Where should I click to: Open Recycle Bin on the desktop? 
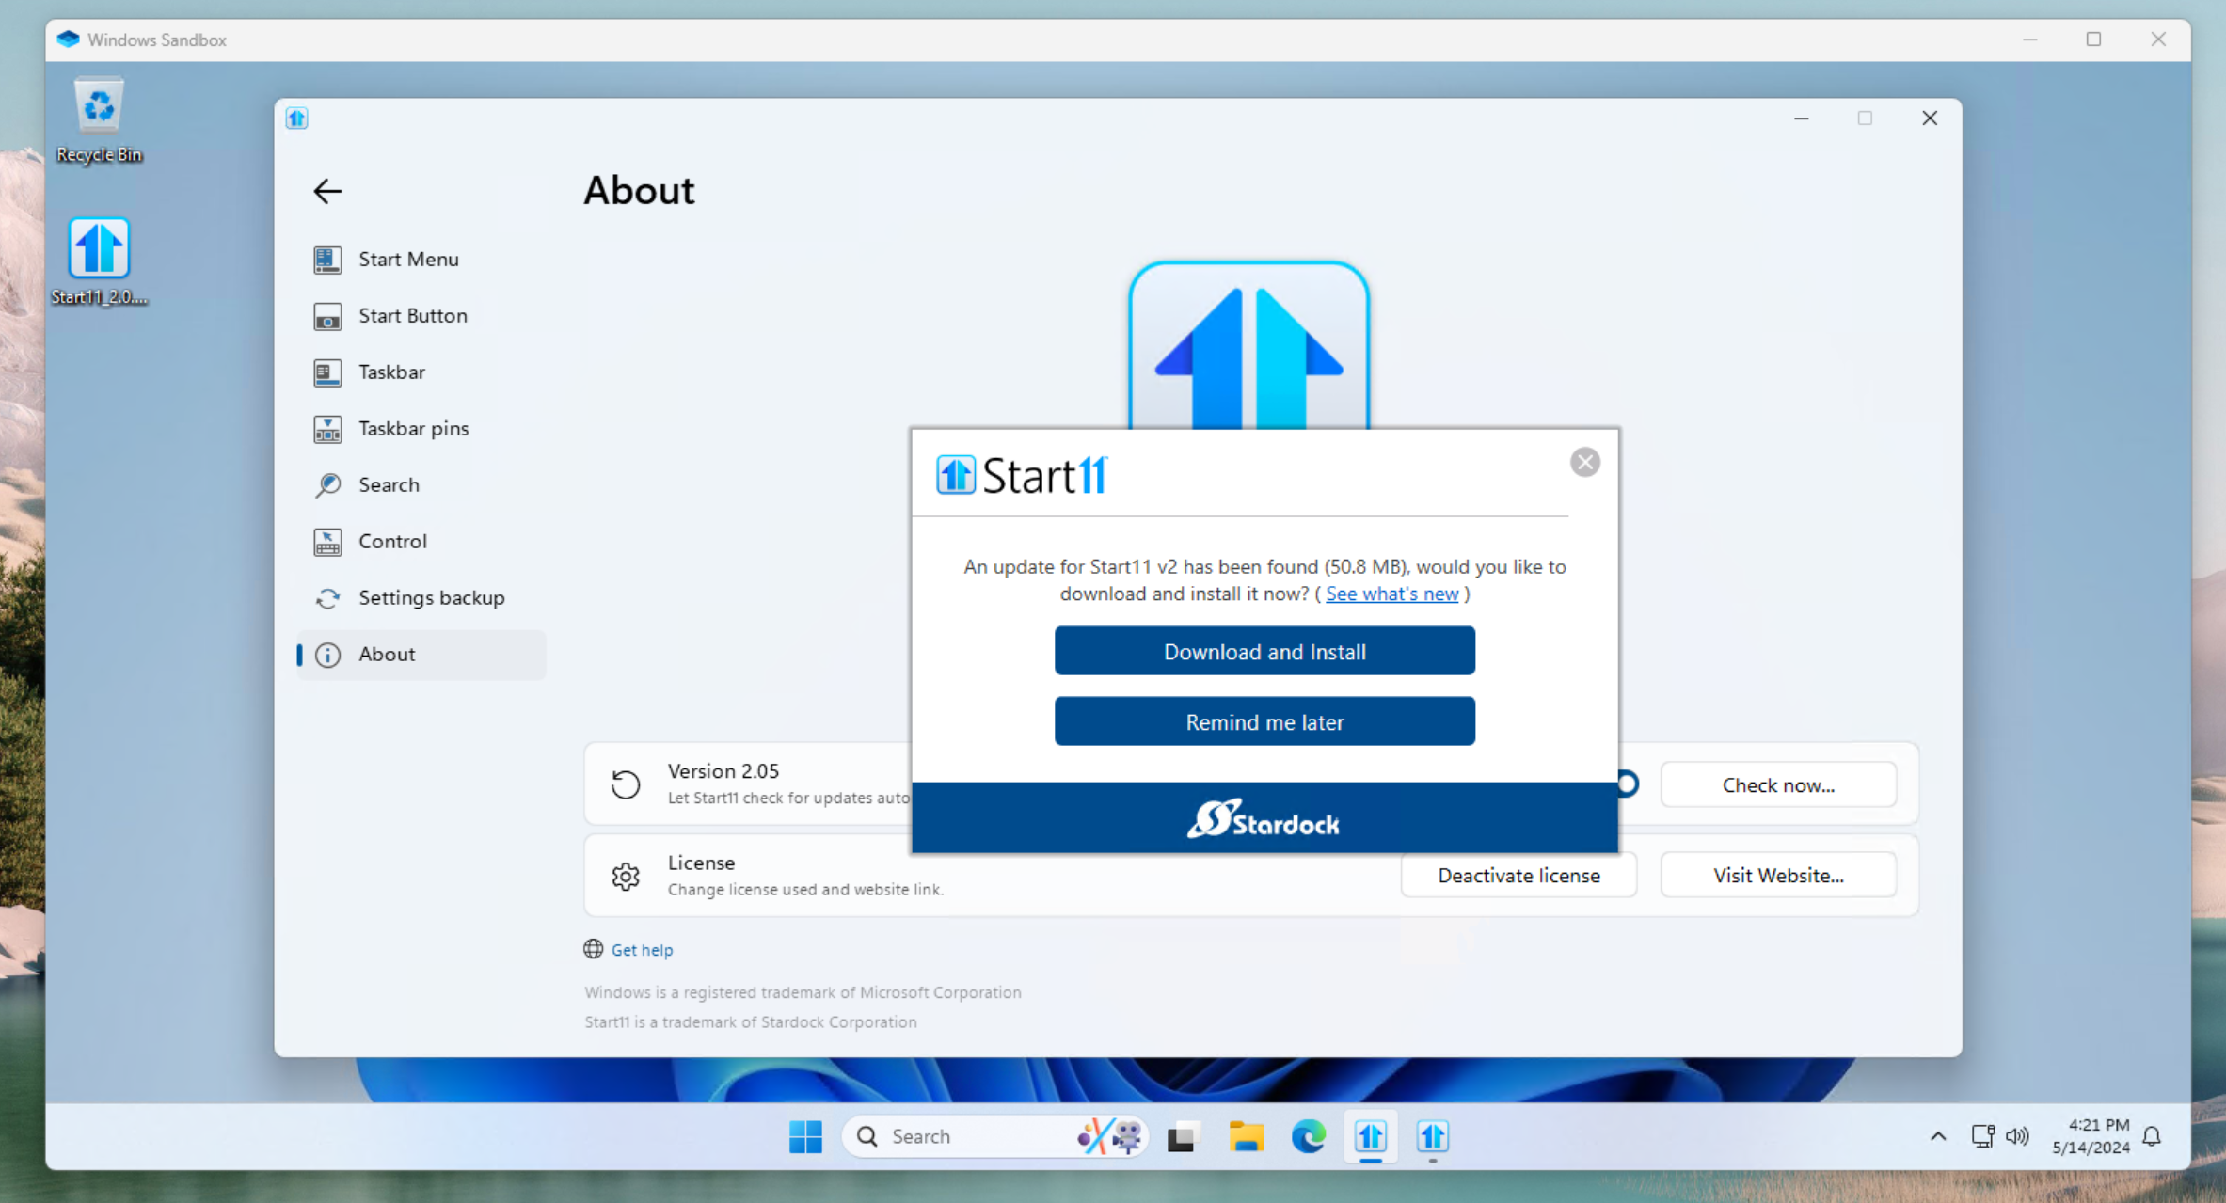coord(99,120)
